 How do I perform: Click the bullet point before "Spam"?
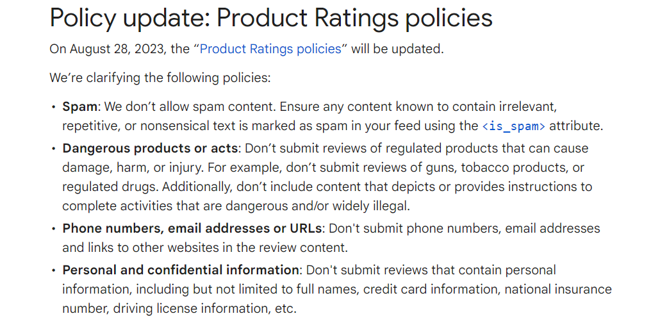[53, 107]
